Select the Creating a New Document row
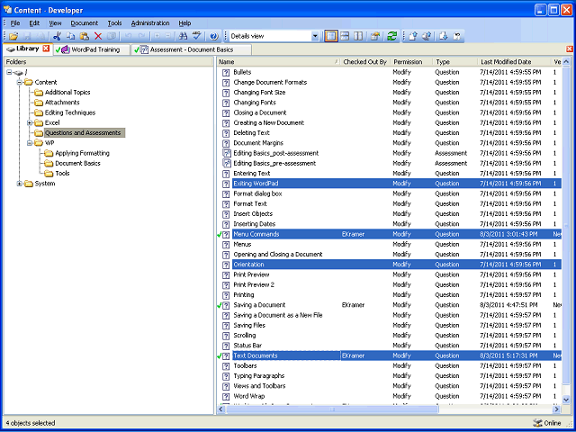 [x=390, y=123]
